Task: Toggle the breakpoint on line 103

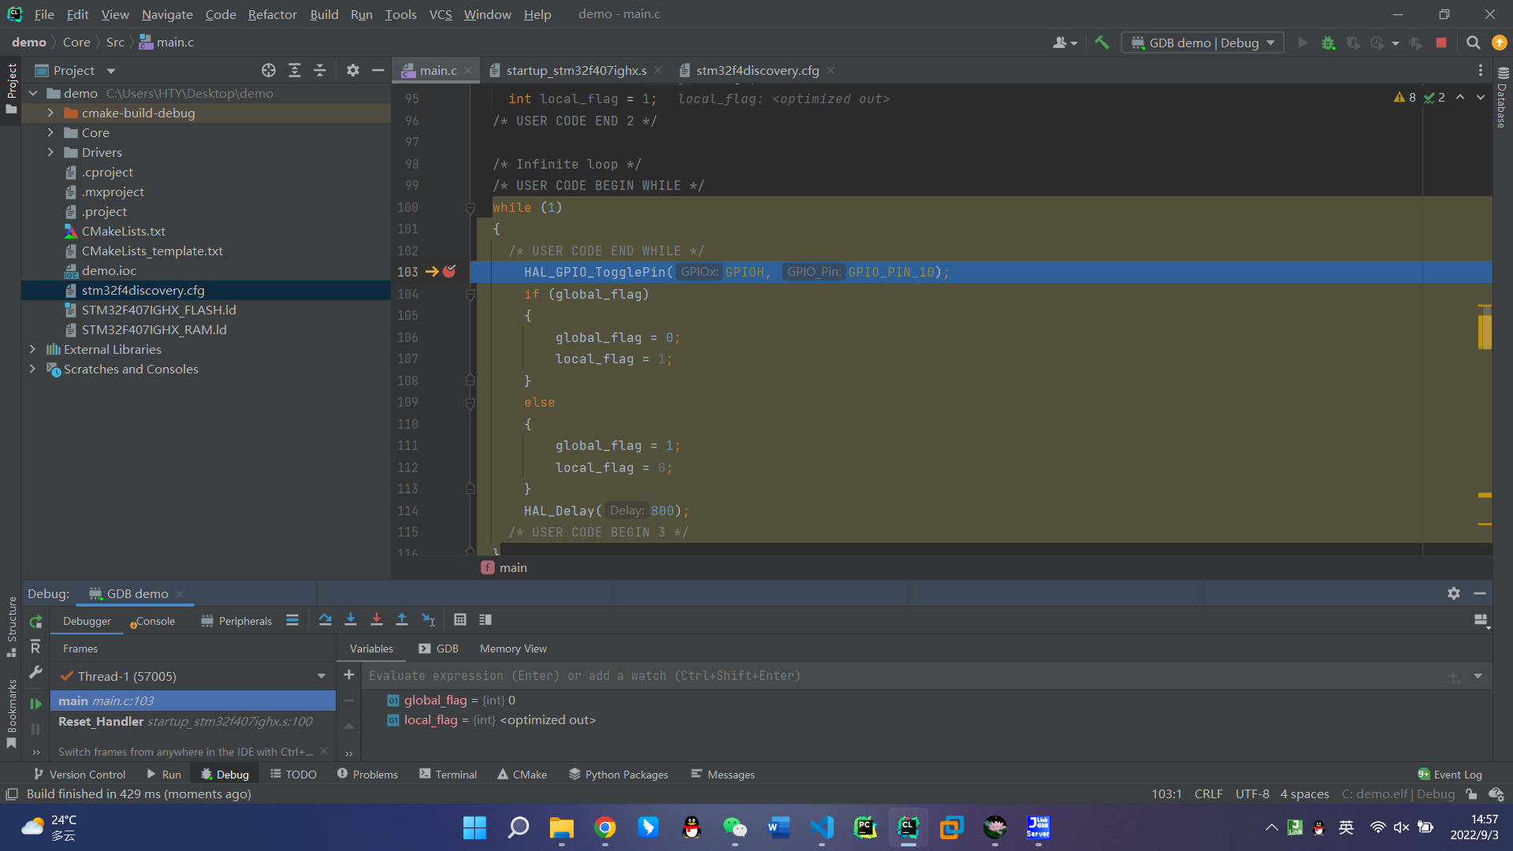Action: (449, 272)
